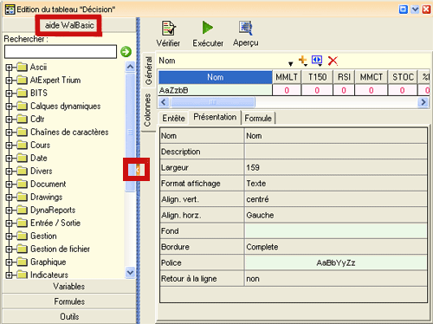Image resolution: width=433 pixels, height=324 pixels.
Task: Select the Indicateurs folder
Action: point(49,275)
